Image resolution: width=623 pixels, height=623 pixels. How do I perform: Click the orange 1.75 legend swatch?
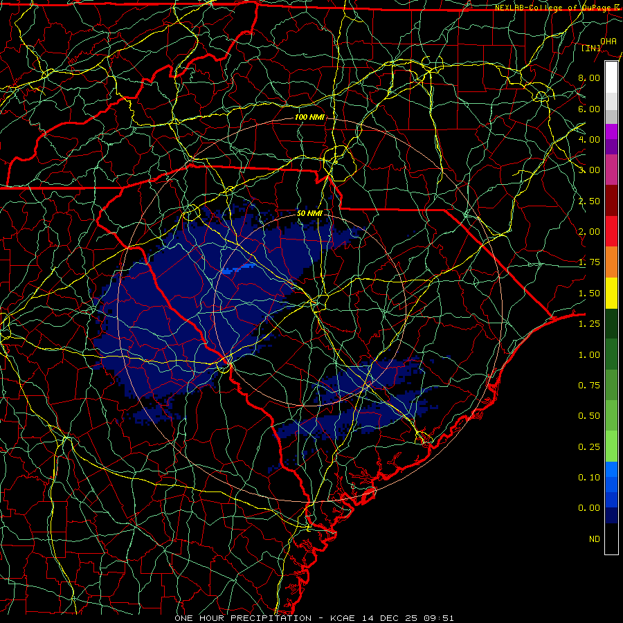(611, 262)
